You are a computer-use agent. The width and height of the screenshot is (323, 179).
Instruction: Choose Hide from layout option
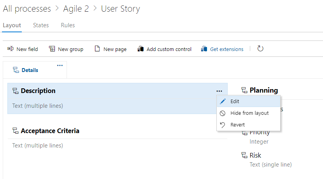249,113
